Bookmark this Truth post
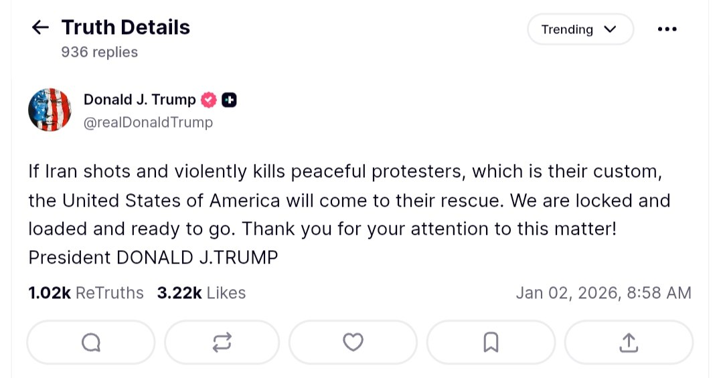 [490, 343]
